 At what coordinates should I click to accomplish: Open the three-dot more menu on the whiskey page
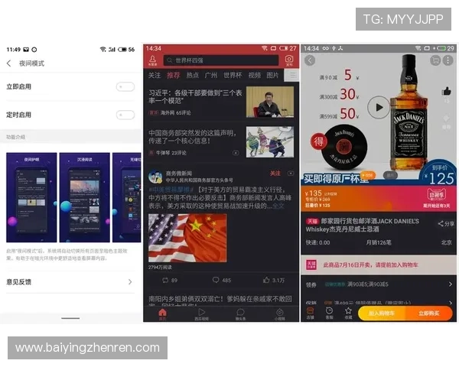coord(448,60)
